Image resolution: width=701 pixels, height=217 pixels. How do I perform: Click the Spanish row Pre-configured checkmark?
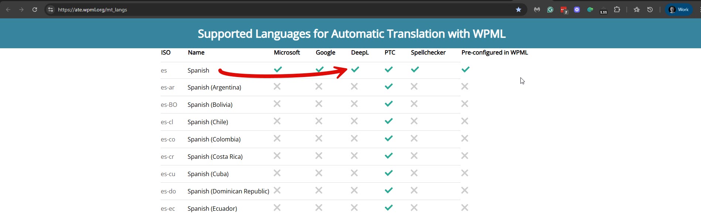465,69
